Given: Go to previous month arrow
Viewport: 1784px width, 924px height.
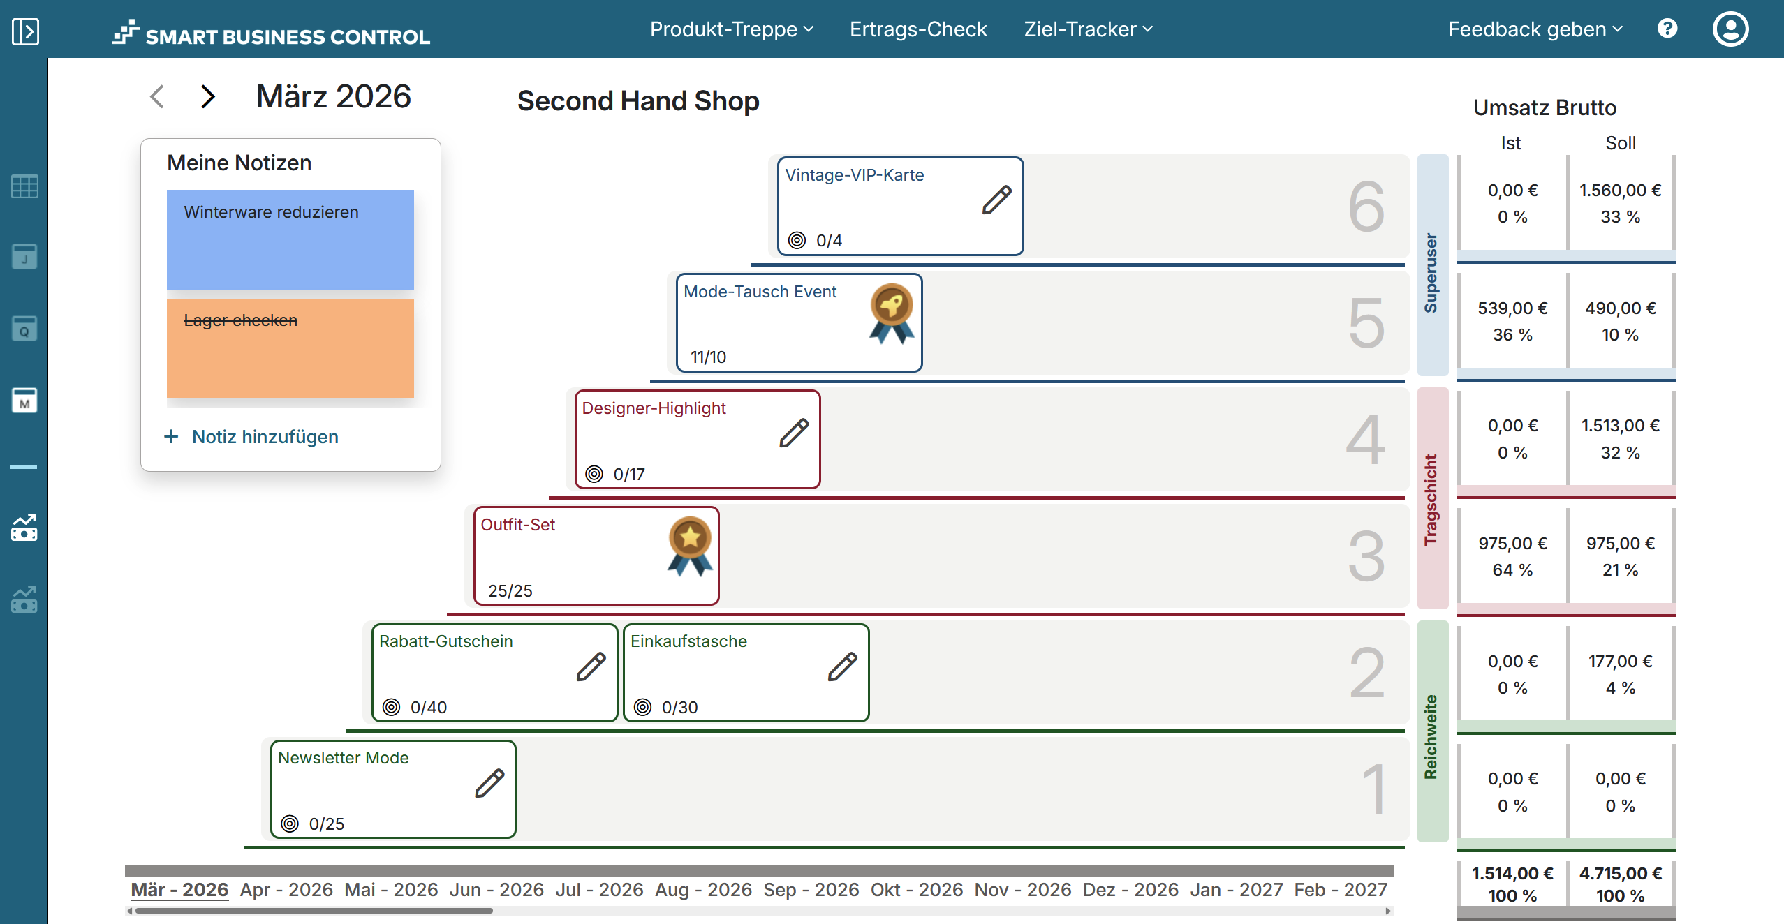Looking at the screenshot, I should (157, 96).
